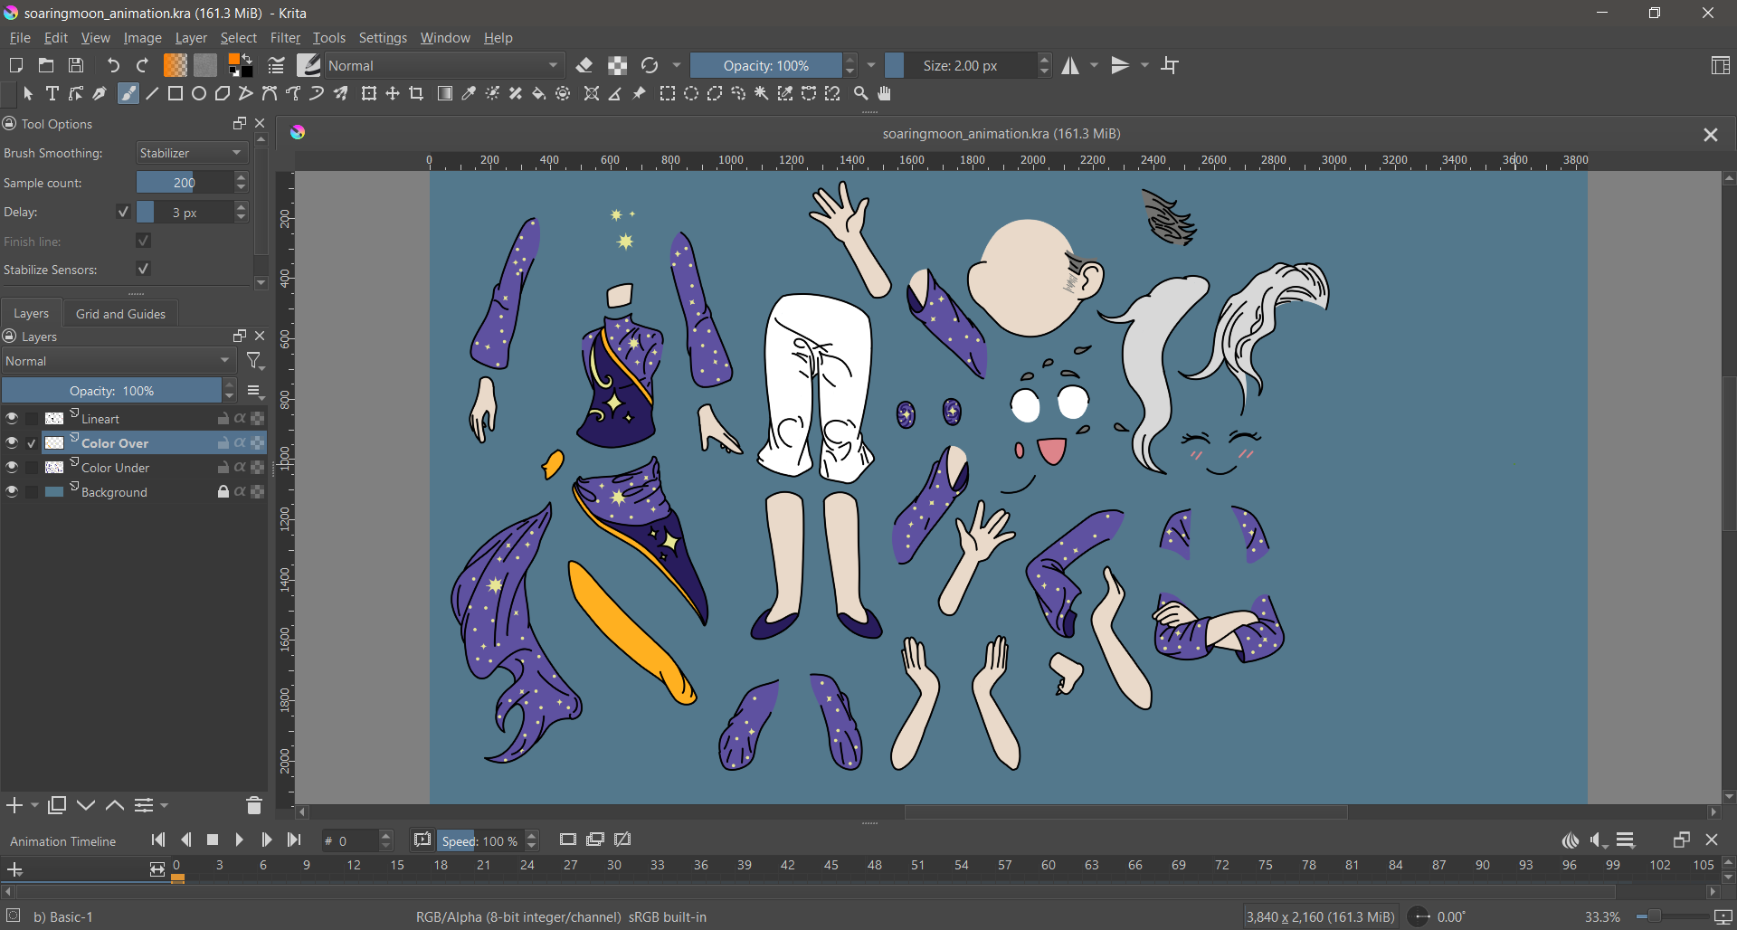Open Brush Smoothing Stabilizer dropdown
1737x930 pixels.
click(x=192, y=153)
